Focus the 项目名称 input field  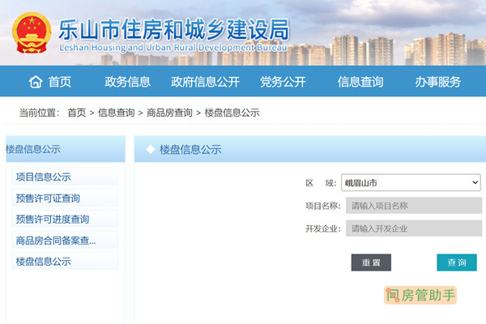[x=414, y=206]
